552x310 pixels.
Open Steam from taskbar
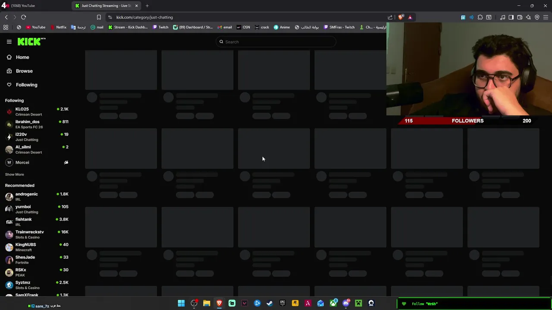270,304
